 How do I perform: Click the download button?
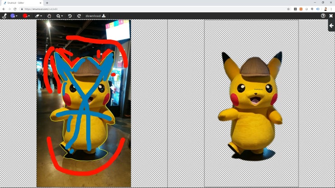tap(96, 16)
